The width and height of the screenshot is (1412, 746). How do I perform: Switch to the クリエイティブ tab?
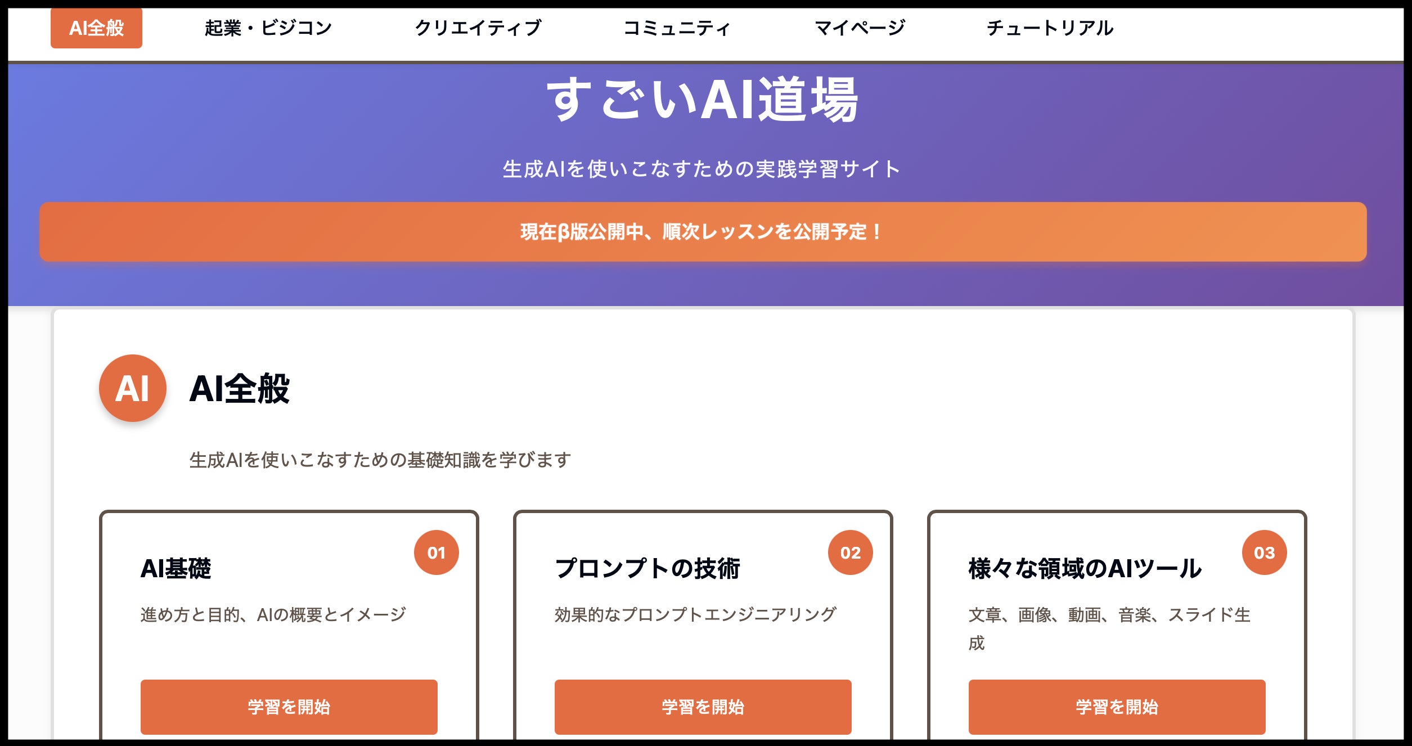(x=478, y=28)
